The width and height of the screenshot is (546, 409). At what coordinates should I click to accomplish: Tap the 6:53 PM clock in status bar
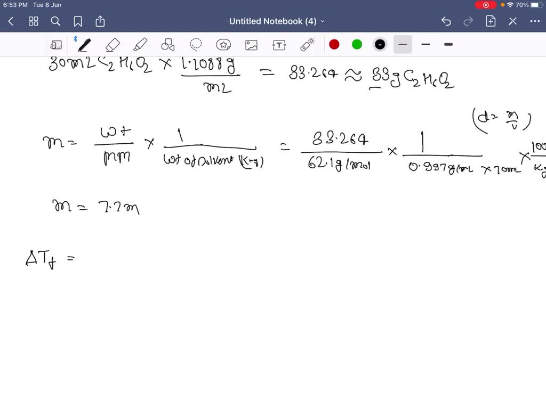15,5
